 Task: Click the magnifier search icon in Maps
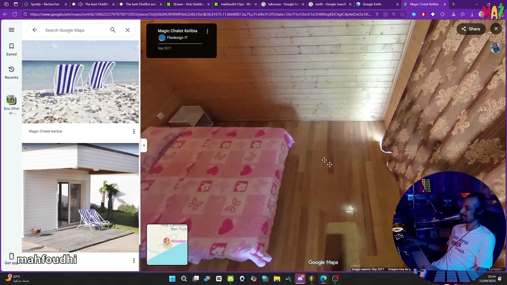(113, 30)
